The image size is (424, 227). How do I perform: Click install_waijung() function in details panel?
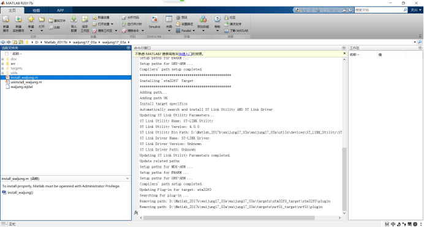(20, 193)
